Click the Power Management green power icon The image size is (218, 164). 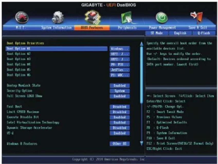click(162, 17)
